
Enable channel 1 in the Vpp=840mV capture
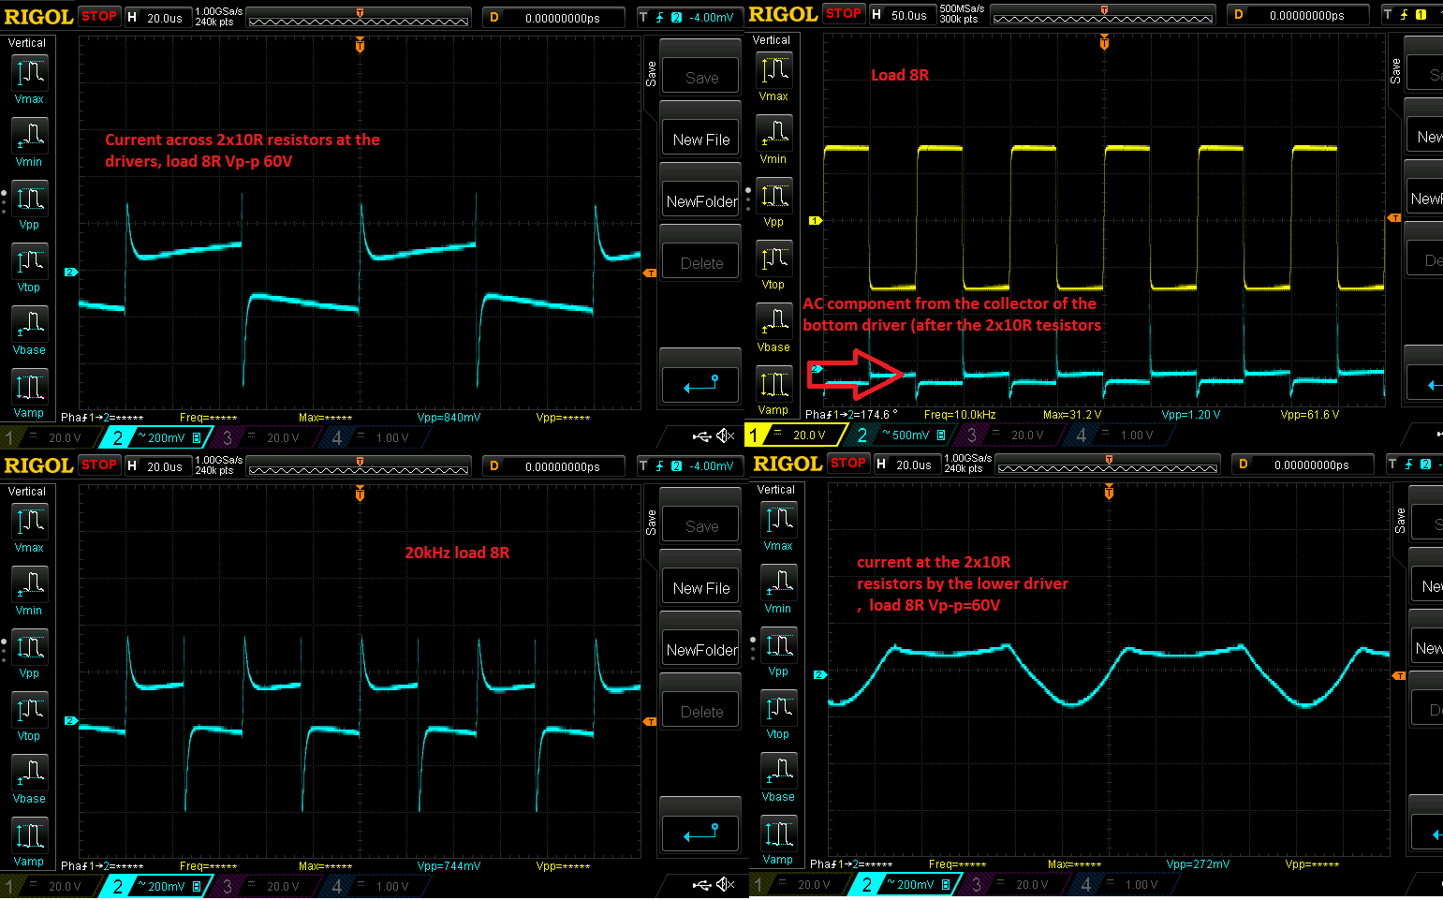coord(47,437)
